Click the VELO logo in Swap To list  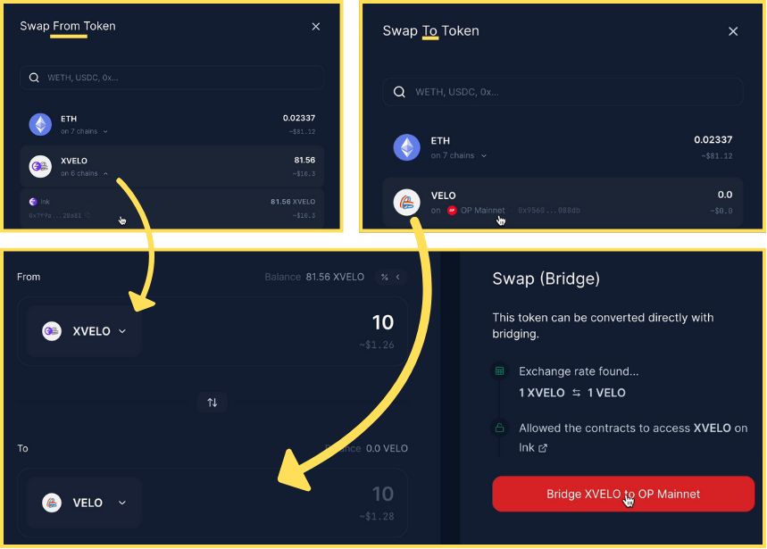[x=407, y=202]
